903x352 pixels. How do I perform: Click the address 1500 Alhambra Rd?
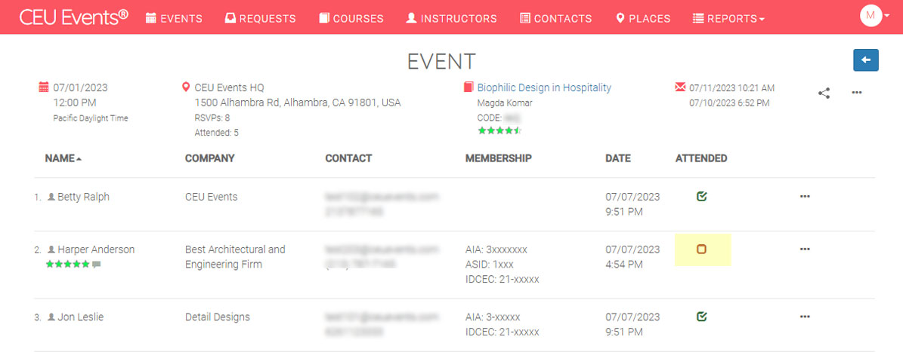298,103
